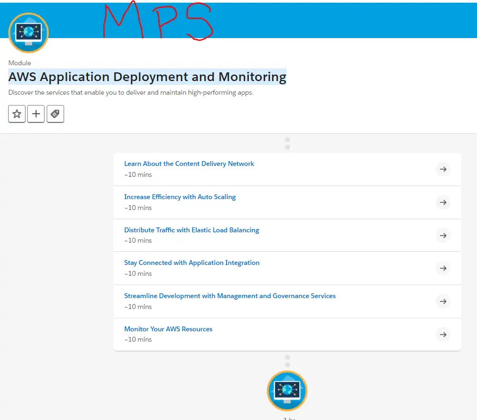
Task: Click the arrow beside Streamline Development with Management and Governance Services
Action: pyautogui.click(x=443, y=301)
